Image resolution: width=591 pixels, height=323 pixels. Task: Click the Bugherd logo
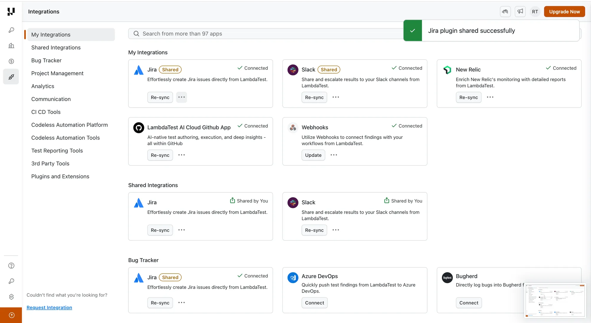click(x=447, y=278)
